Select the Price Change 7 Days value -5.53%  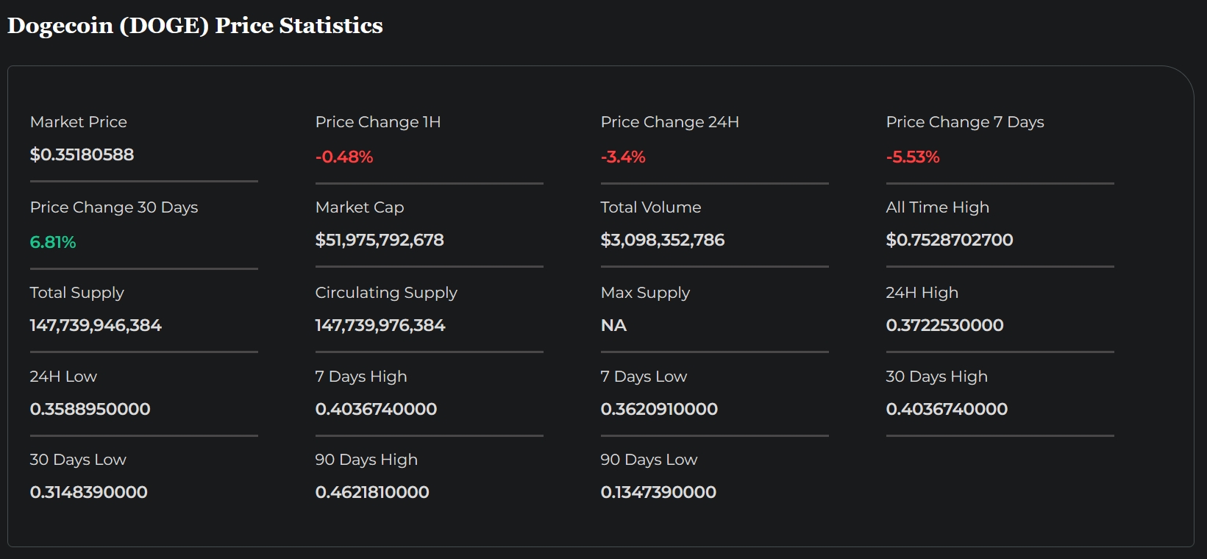tap(913, 157)
